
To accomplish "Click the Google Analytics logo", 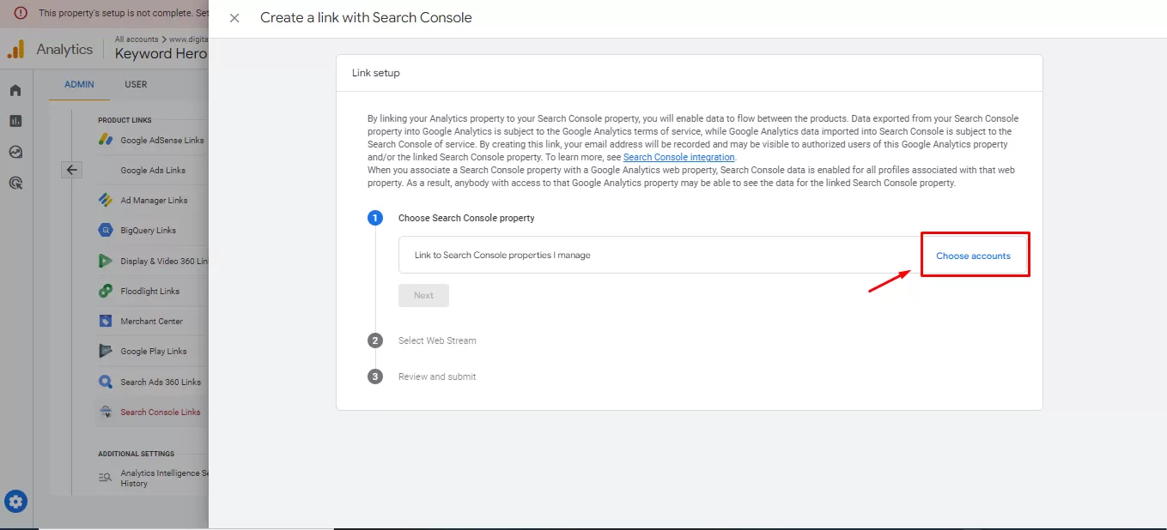I will pos(15,50).
